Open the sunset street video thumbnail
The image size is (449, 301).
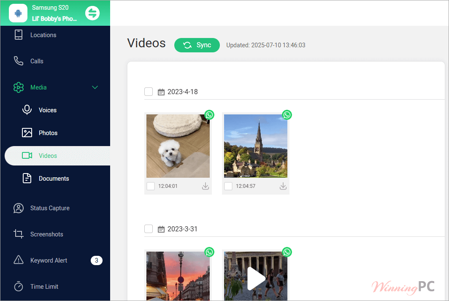pyautogui.click(x=178, y=276)
